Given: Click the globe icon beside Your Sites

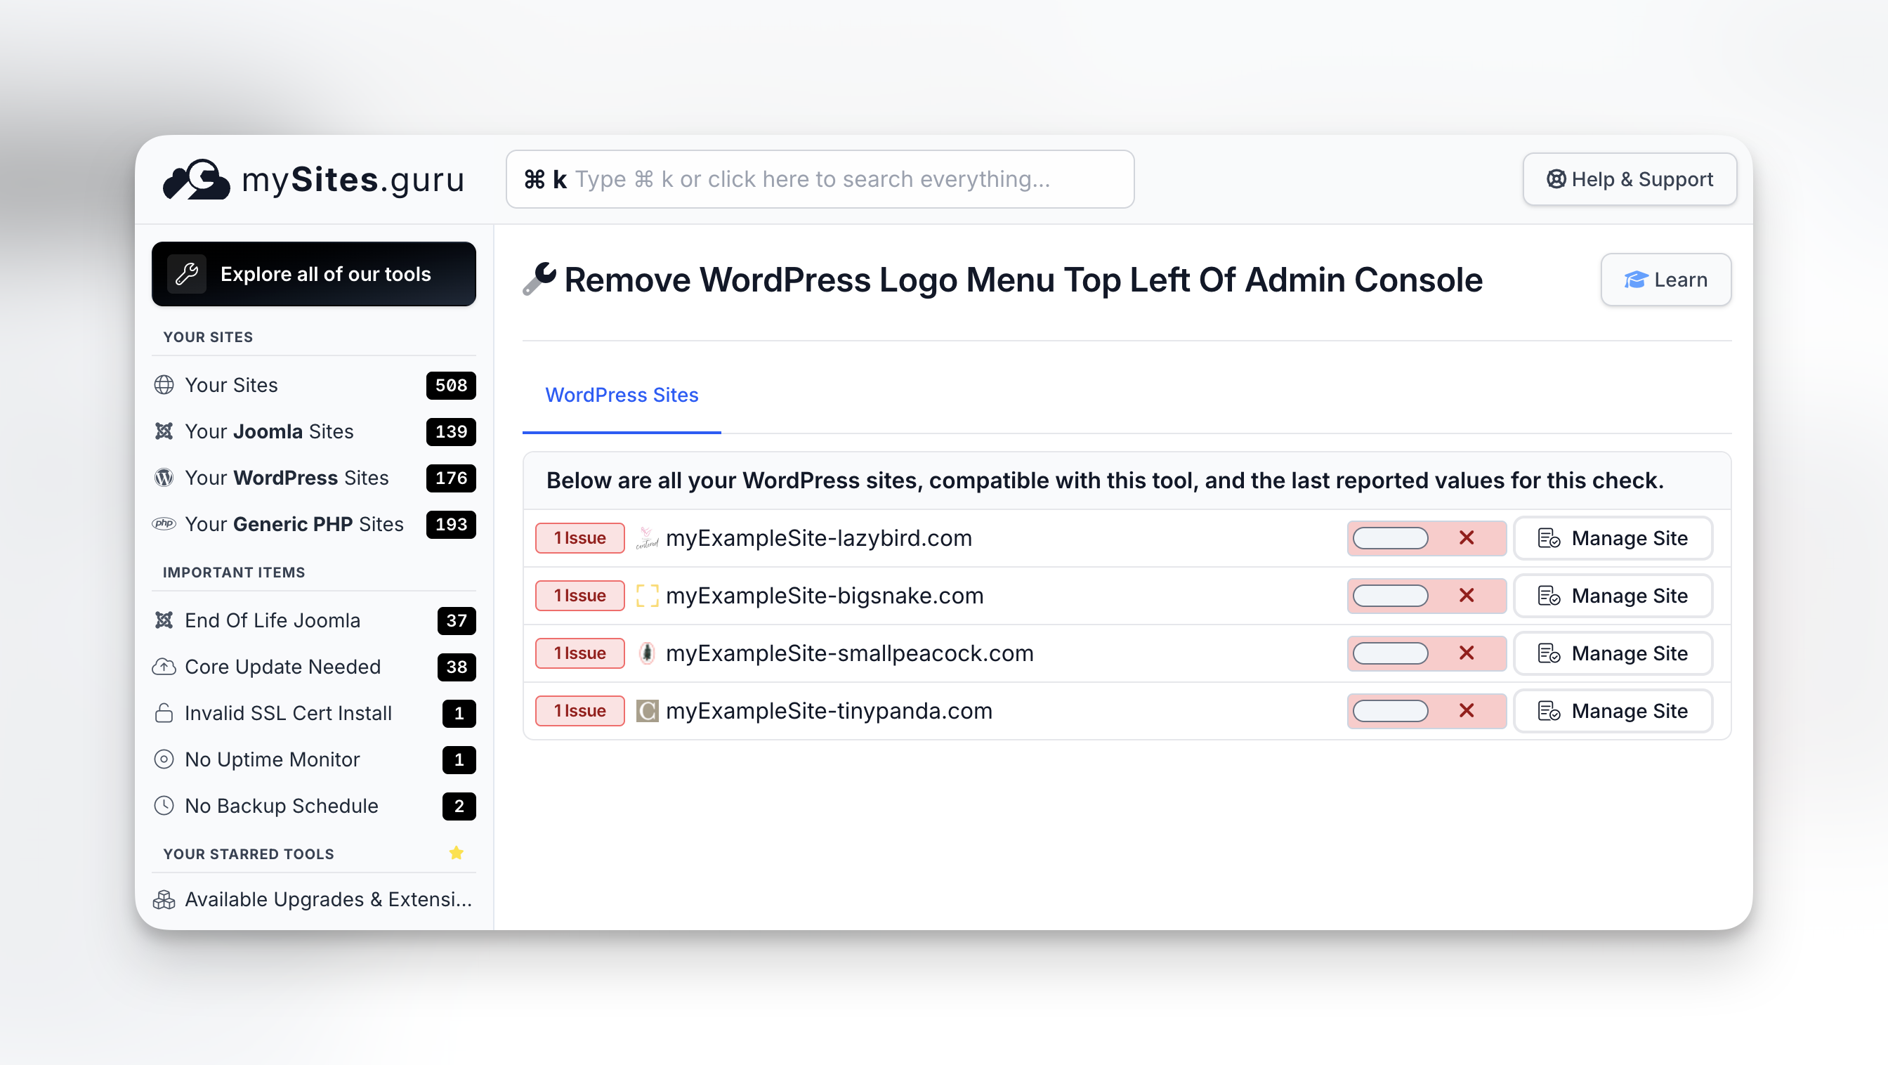Looking at the screenshot, I should [165, 385].
